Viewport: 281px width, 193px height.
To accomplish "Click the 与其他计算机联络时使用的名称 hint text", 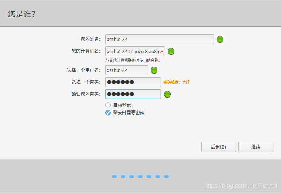I will tap(133, 60).
